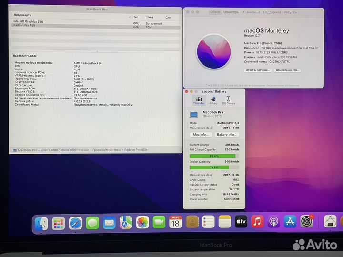Open the Поддержка tab
Image resolution: width=343 pixels, height=257 pixels.
272,12
